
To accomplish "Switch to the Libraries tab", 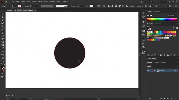I will (158, 24).
